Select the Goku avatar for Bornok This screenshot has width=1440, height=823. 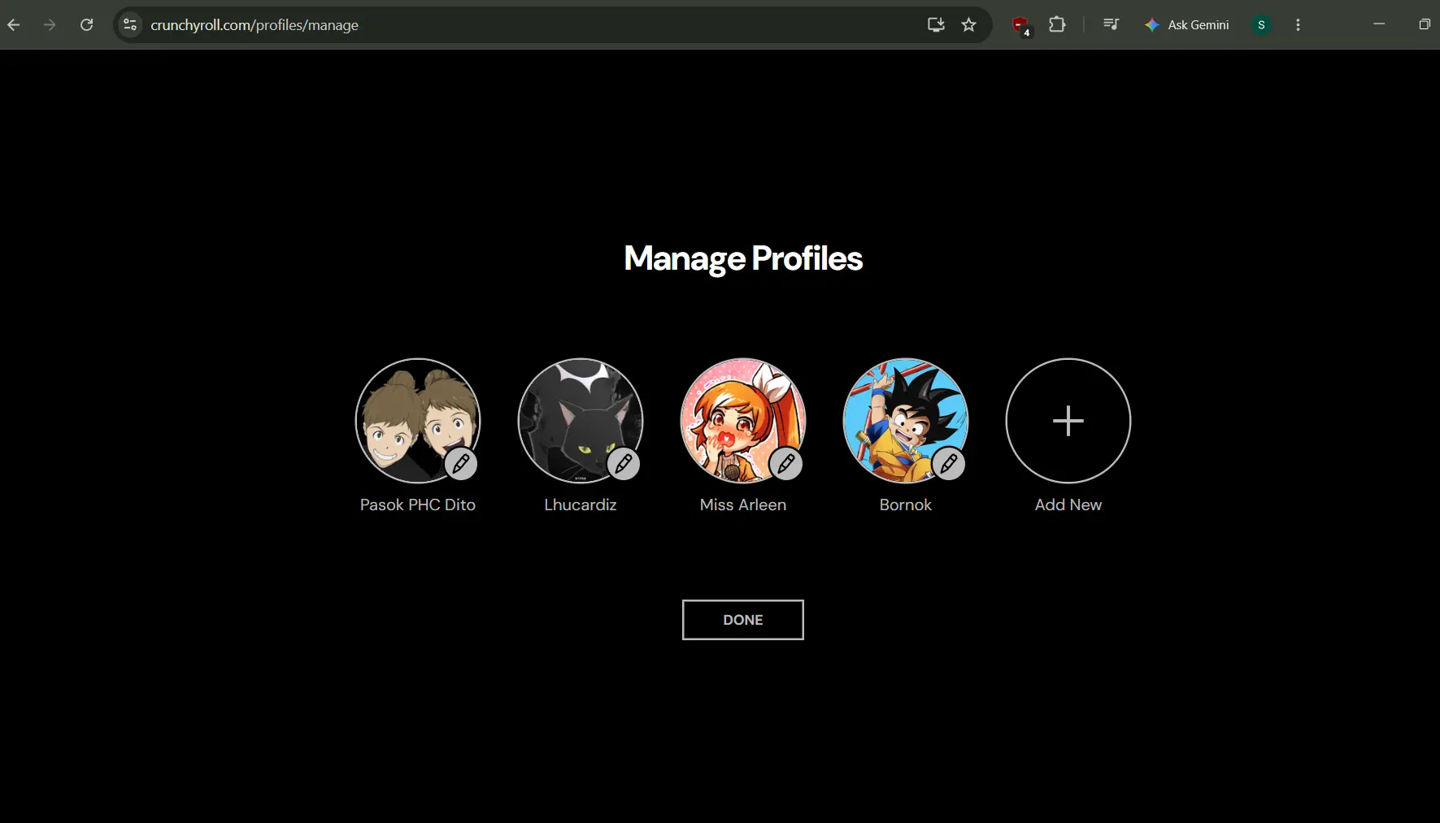click(x=906, y=421)
